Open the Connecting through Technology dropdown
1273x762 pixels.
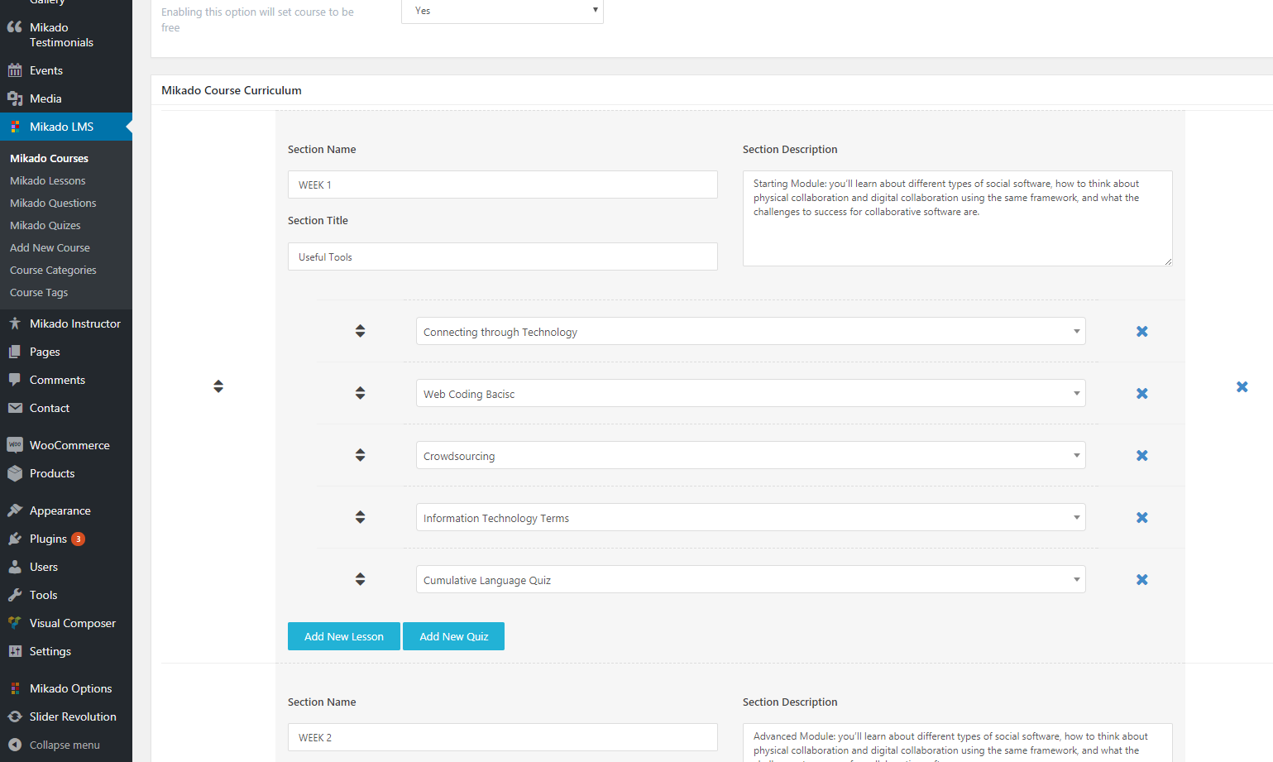tap(751, 331)
